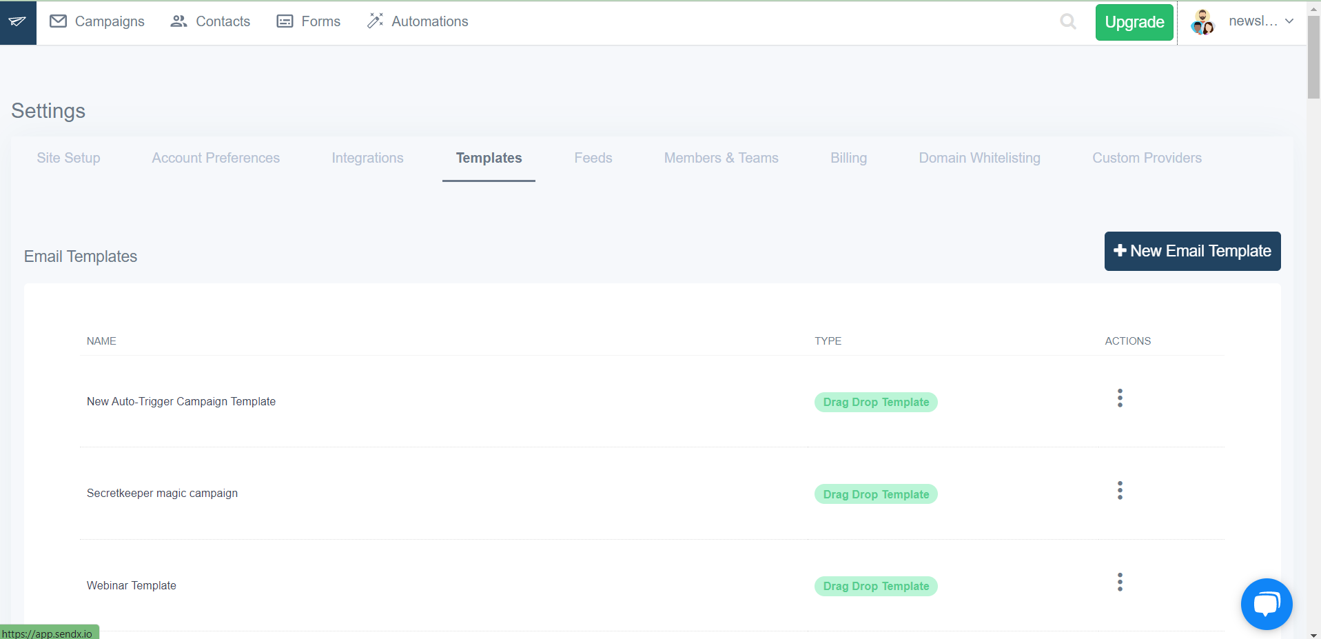Click the ACTIONS column header
The image size is (1321, 639).
click(x=1127, y=341)
